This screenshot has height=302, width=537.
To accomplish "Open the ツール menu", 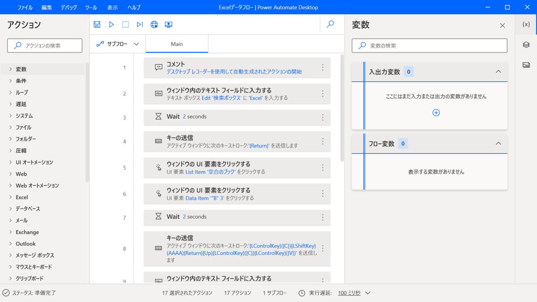I will 91,7.
